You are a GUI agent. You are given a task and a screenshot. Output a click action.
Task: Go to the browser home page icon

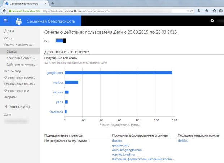click(207, 11)
